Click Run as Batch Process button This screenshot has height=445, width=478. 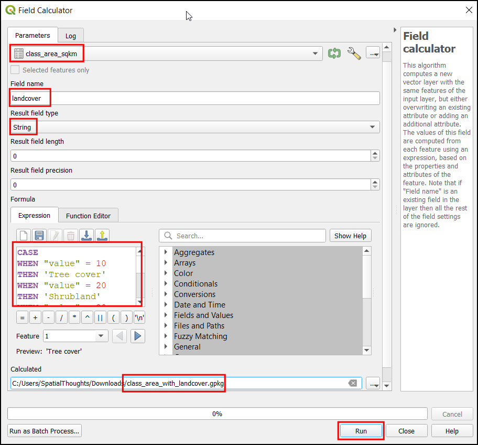45,431
